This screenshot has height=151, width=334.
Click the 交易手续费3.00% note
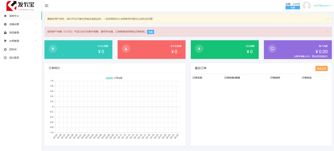311,56
